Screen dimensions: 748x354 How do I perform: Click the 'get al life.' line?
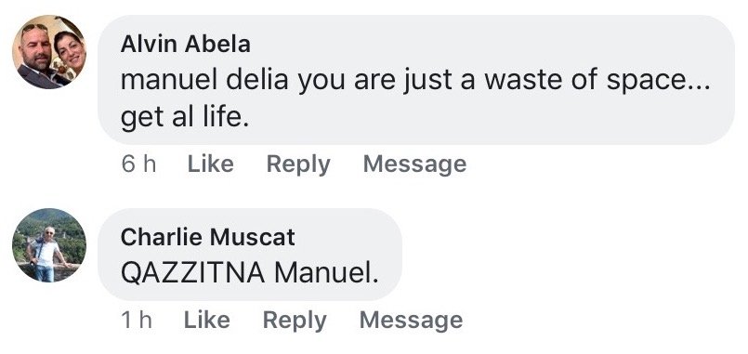point(185,119)
